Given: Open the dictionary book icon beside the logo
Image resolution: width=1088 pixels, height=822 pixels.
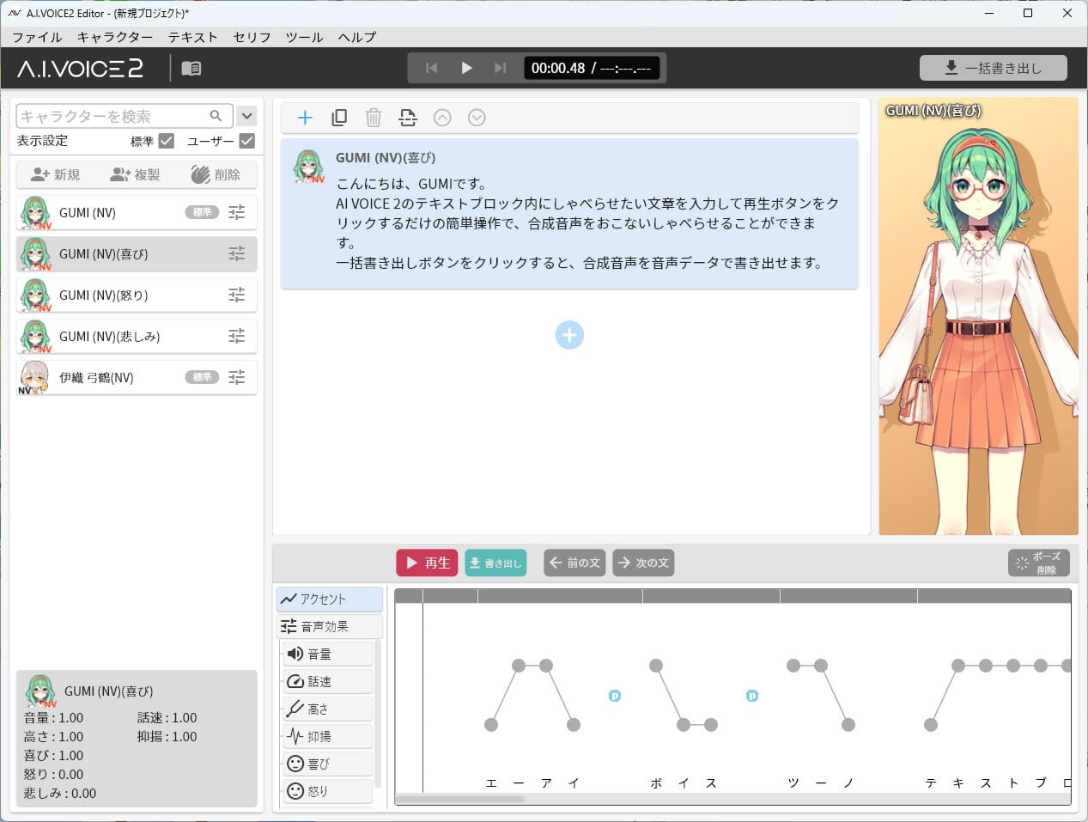Looking at the screenshot, I should coord(191,67).
